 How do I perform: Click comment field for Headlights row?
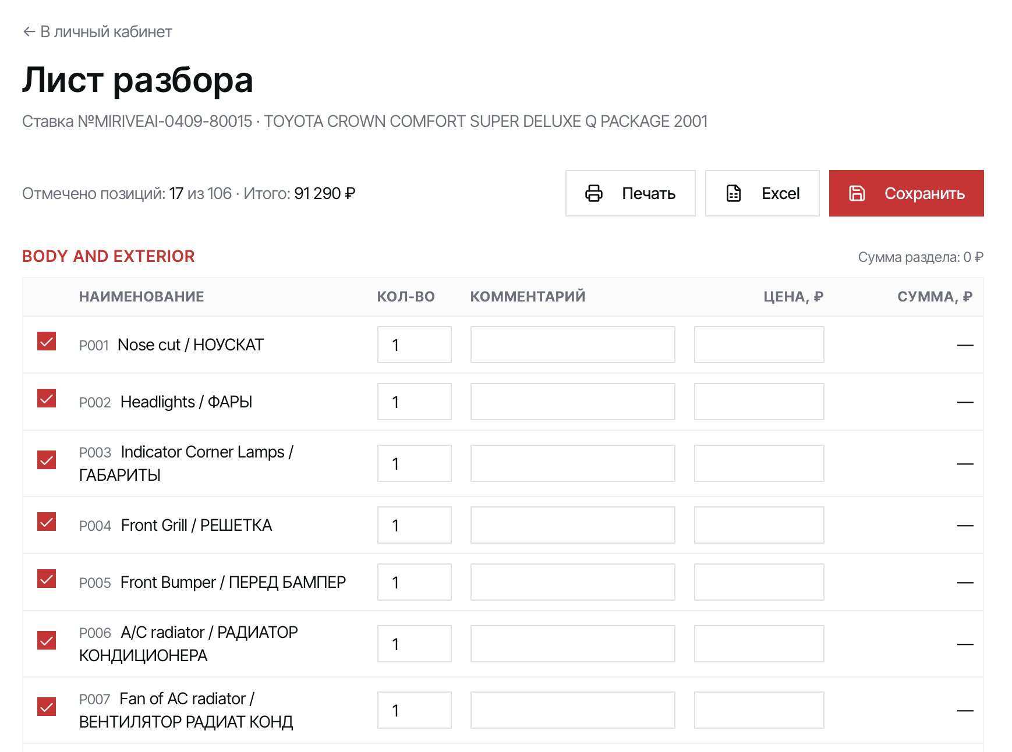tap(573, 402)
